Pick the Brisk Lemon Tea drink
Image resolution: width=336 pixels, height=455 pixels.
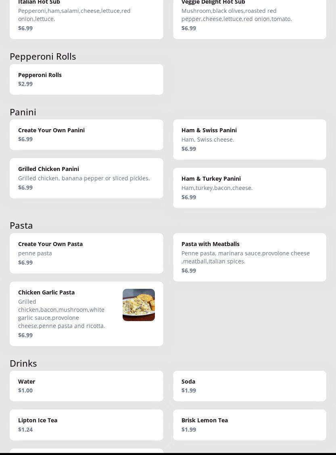click(x=250, y=425)
